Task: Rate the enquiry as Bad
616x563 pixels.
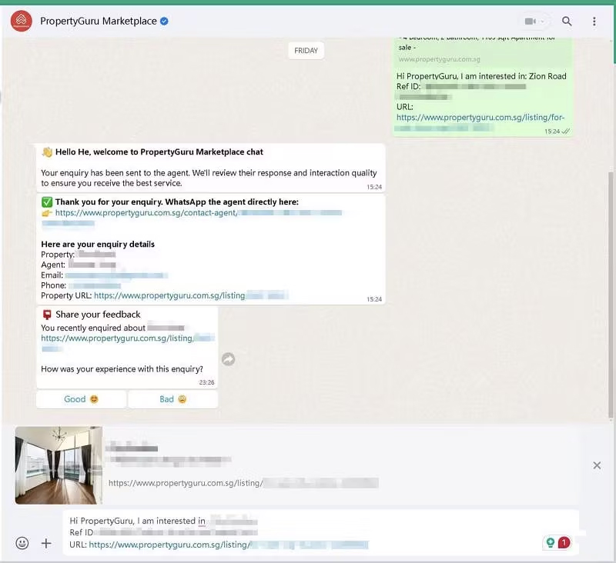Action: coord(172,399)
